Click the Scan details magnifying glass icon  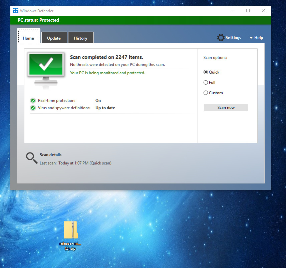tap(32, 158)
